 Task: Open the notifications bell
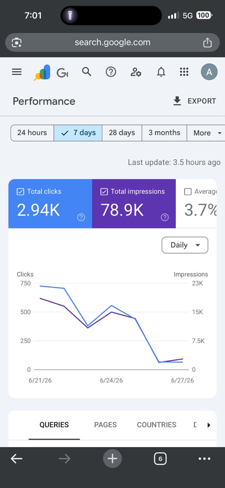[x=161, y=72]
